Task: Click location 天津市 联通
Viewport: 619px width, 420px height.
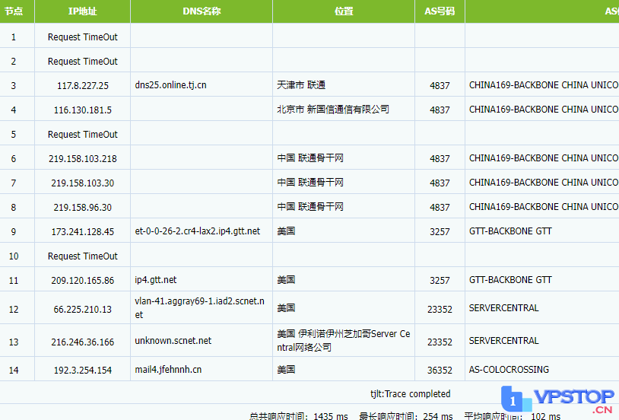Action: pos(301,85)
